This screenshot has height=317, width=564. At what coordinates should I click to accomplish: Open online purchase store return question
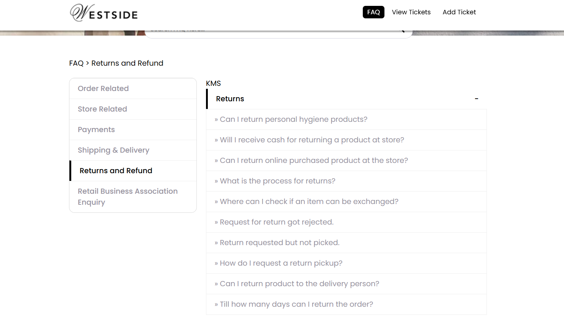pos(314,160)
